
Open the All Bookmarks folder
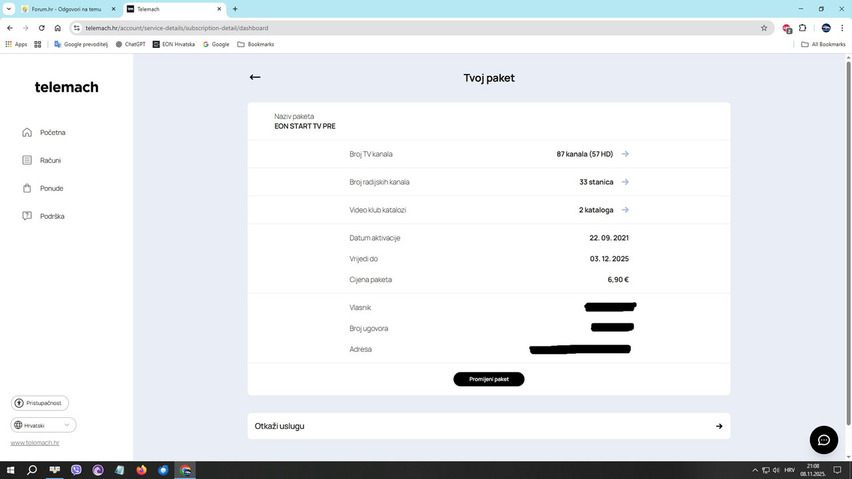pyautogui.click(x=823, y=44)
